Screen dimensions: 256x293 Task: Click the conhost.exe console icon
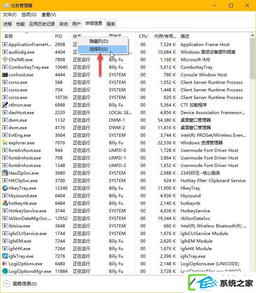pos(5,75)
